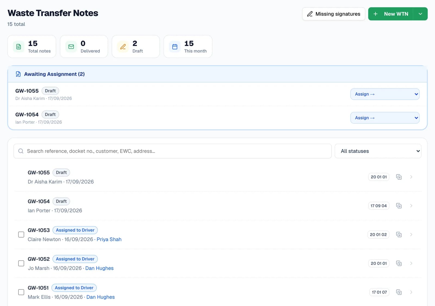Open Assign dropdown for GW-1055 Dr Aisha Karim
The height and width of the screenshot is (306, 435).
tap(385, 94)
